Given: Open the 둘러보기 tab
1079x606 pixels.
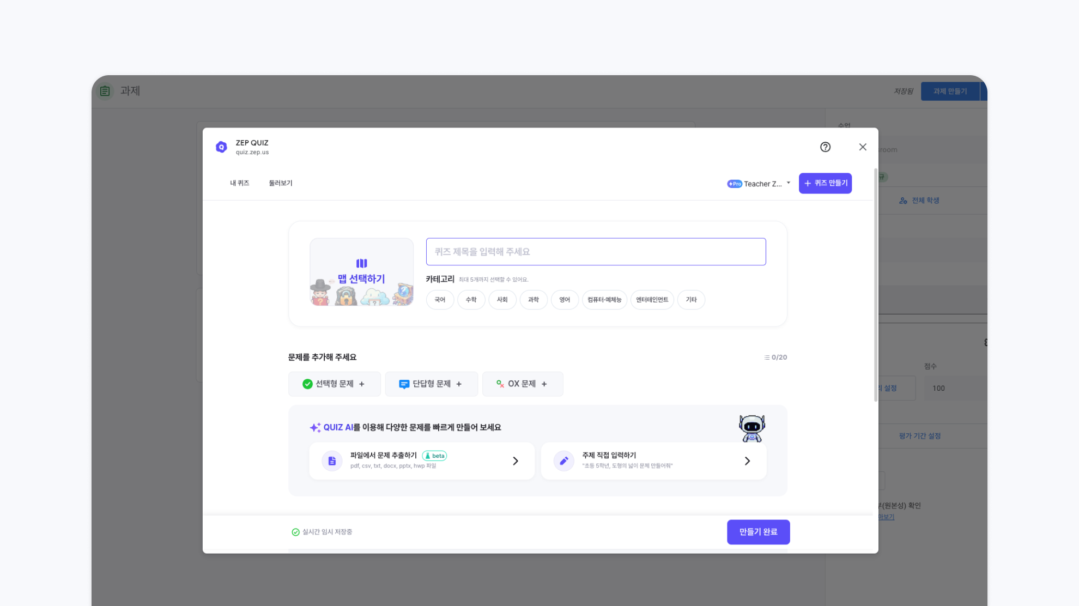Looking at the screenshot, I should pos(280,183).
